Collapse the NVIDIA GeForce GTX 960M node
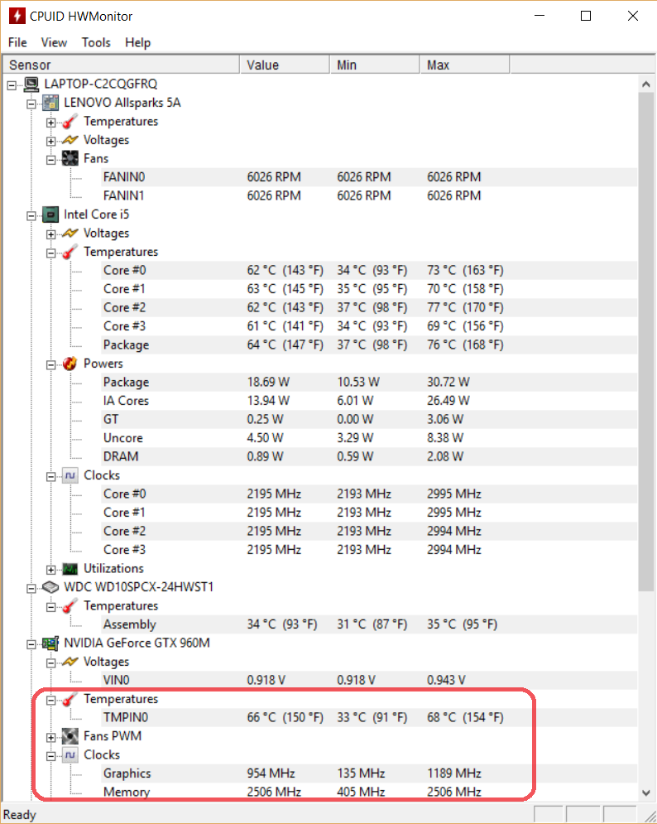The image size is (657, 824). pos(31,644)
